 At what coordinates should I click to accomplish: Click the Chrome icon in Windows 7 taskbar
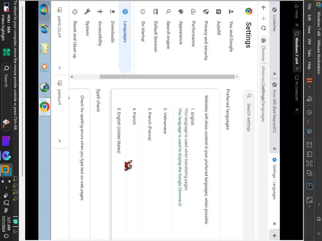[45, 107]
